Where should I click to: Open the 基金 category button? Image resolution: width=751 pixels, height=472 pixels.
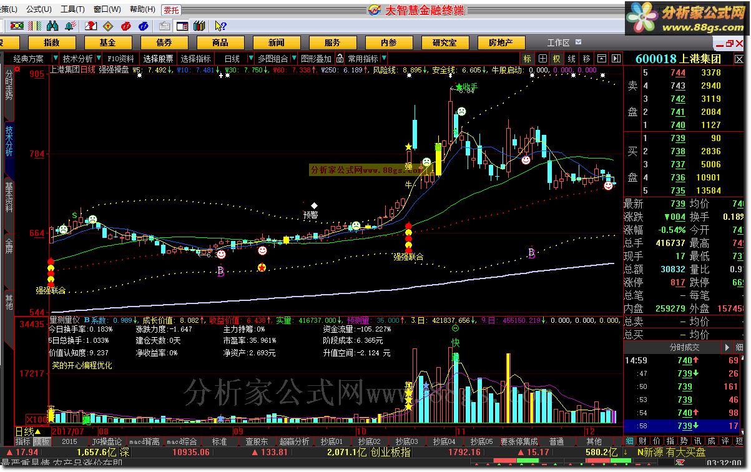click(x=108, y=42)
